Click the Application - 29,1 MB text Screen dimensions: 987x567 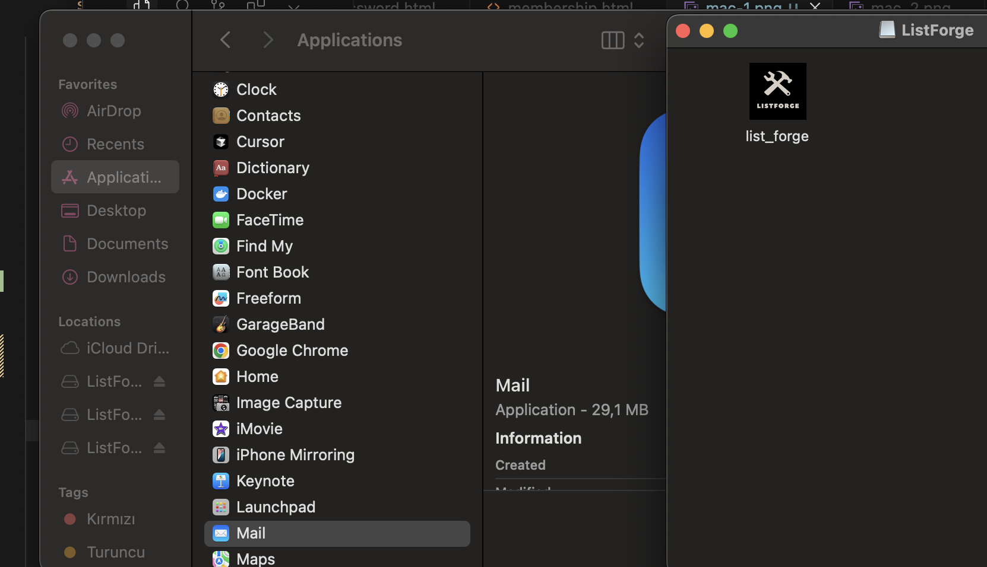(x=572, y=410)
